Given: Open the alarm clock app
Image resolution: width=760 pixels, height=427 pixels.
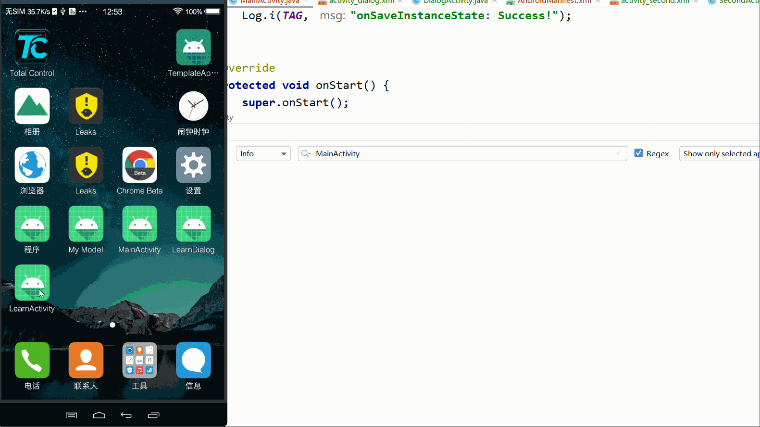Looking at the screenshot, I should 193,106.
